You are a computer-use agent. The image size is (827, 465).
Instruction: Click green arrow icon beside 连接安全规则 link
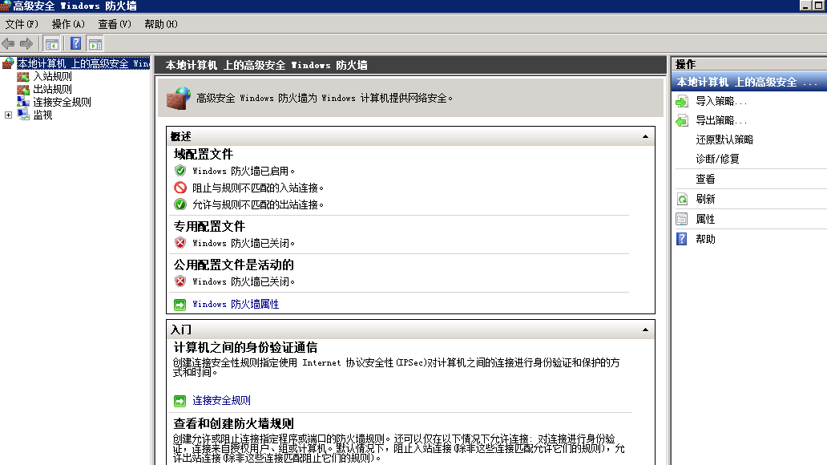click(x=180, y=401)
